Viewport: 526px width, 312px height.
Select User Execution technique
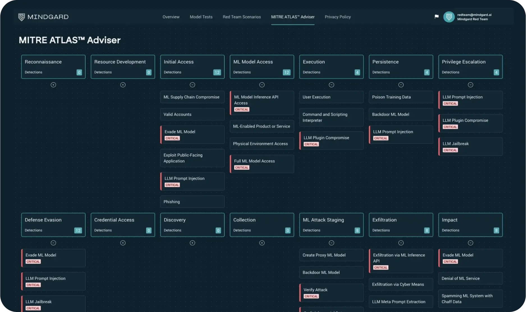[x=331, y=97]
